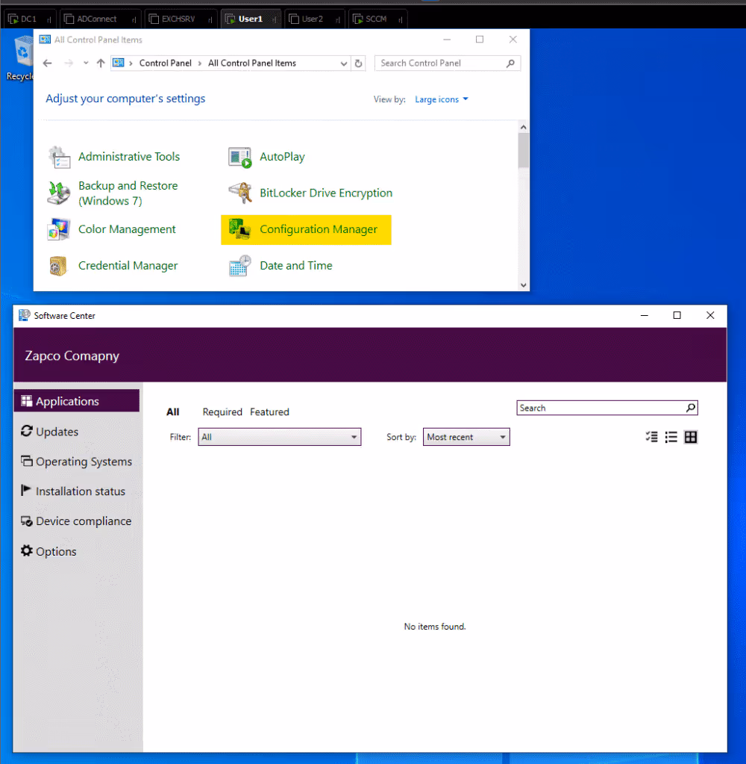This screenshot has width=746, height=764.
Task: Open the Options section
Action: click(76, 552)
